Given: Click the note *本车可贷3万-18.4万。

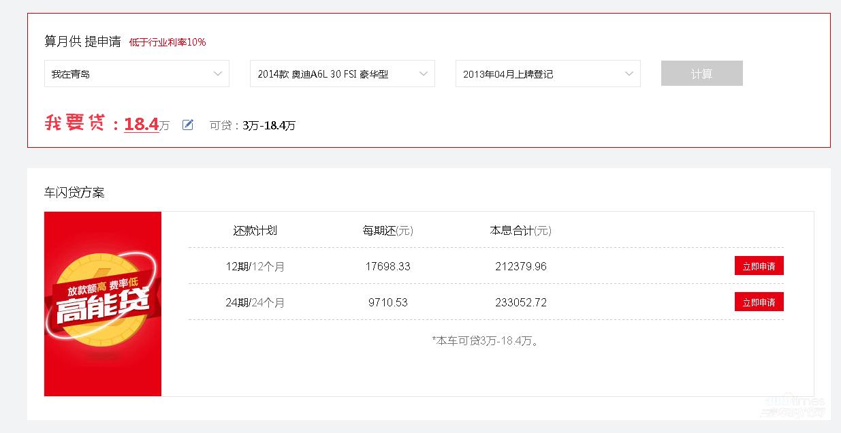Looking at the screenshot, I should (486, 340).
